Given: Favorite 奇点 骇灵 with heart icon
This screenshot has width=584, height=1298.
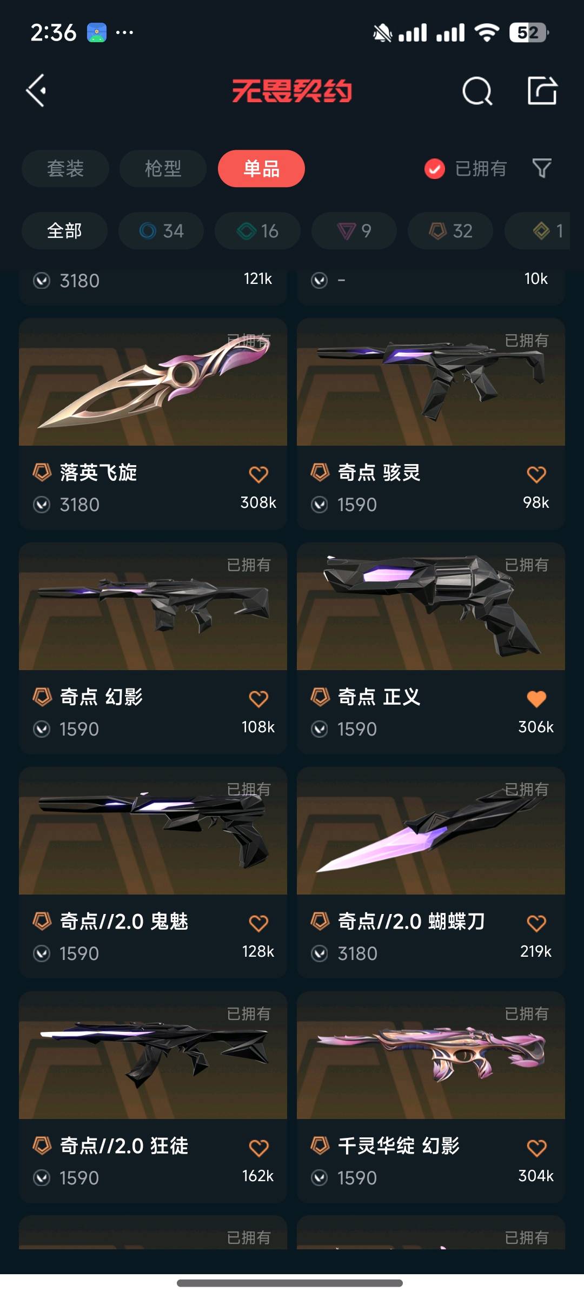Looking at the screenshot, I should (536, 474).
